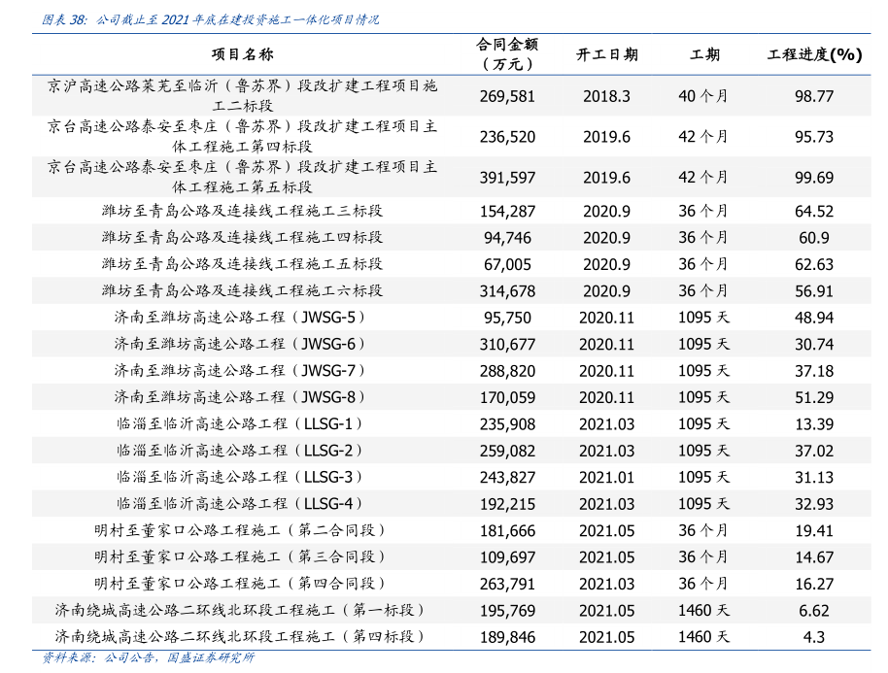Select the project name 济南至潍坊高速公路工程（JWSG-5）

coord(242,317)
